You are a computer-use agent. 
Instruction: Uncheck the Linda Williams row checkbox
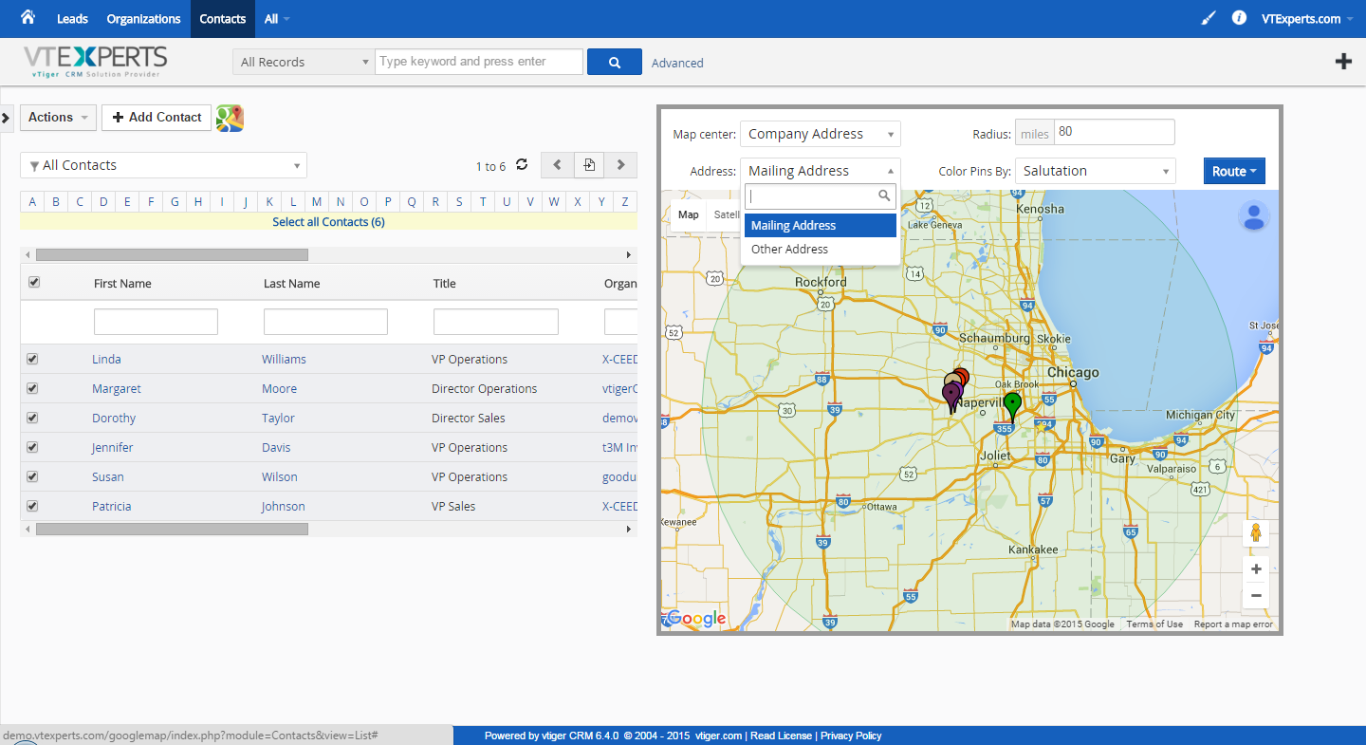tap(32, 359)
